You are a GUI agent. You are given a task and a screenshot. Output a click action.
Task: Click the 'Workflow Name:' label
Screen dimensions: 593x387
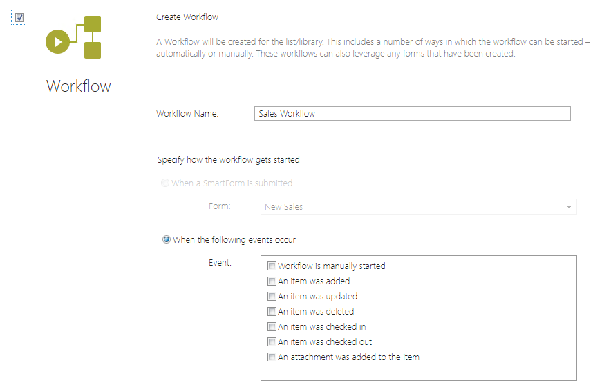coord(187,114)
